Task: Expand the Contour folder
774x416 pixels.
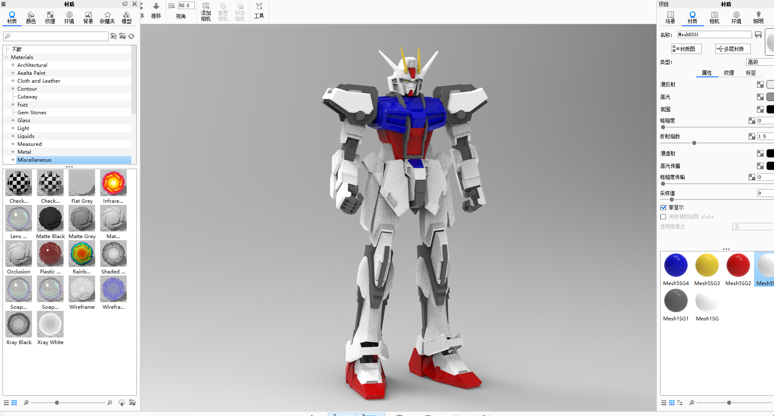Action: coord(13,89)
